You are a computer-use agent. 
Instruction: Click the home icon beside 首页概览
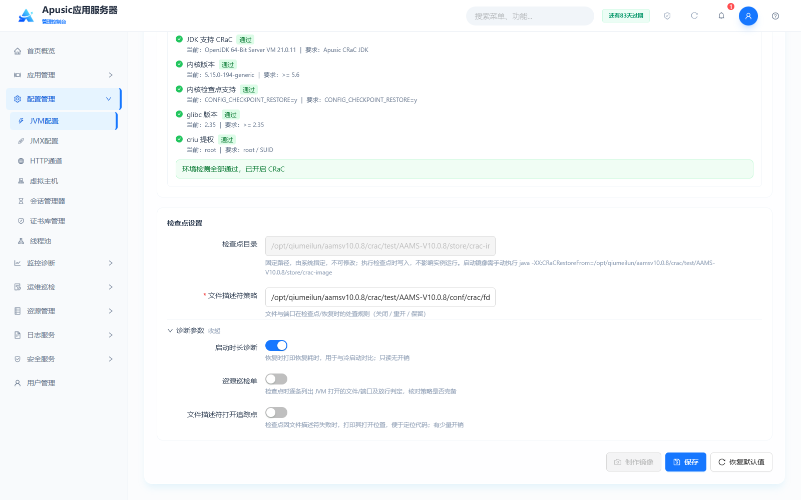coord(18,51)
